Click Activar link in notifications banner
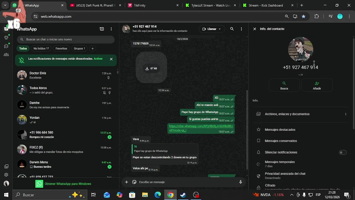 click(98, 59)
